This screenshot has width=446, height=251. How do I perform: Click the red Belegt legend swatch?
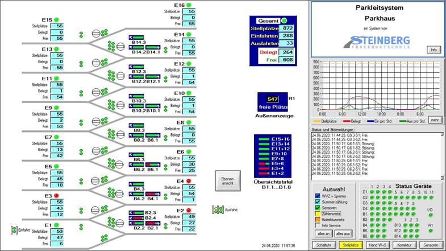pyautogui.click(x=347, y=121)
